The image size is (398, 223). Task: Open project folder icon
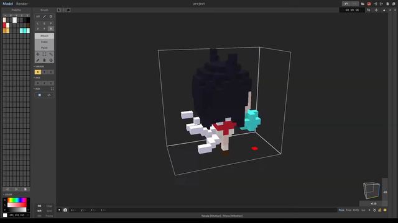(x=363, y=4)
